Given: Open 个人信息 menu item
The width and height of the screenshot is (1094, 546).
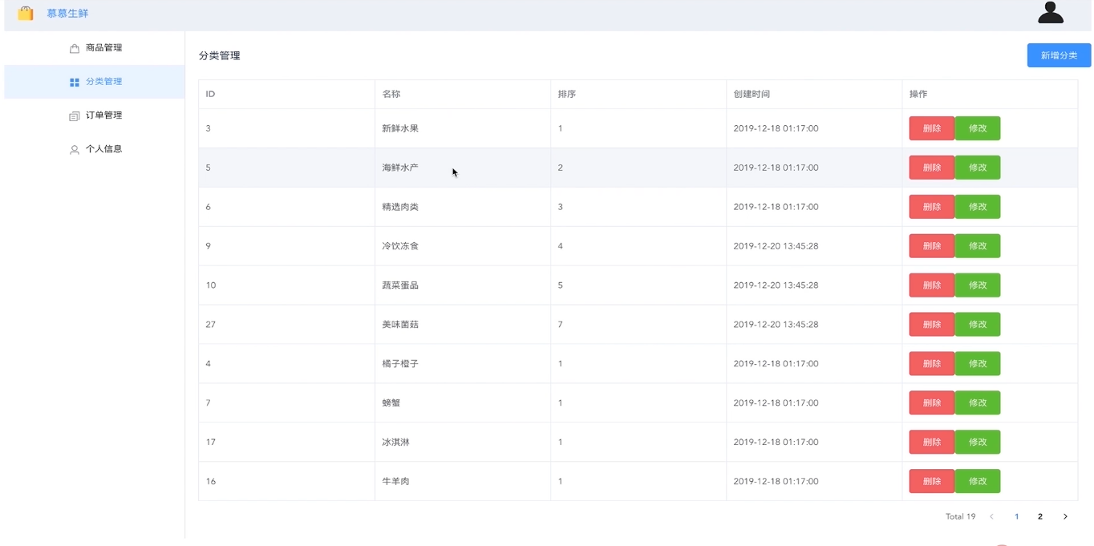Looking at the screenshot, I should 95,149.
